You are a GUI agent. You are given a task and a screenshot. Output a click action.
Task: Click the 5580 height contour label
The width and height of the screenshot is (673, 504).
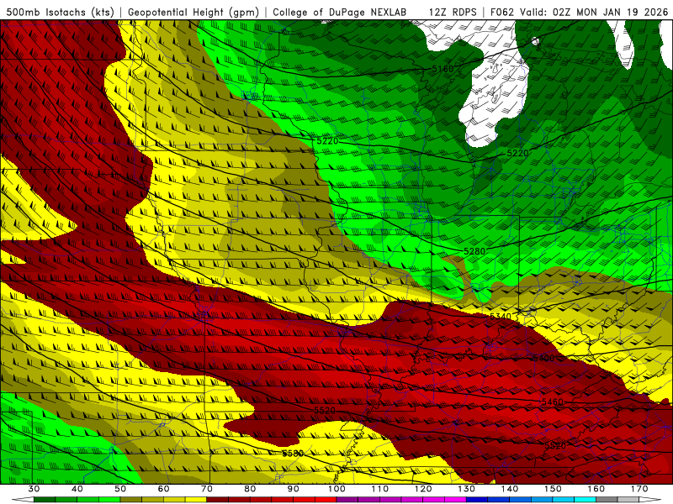[293, 453]
